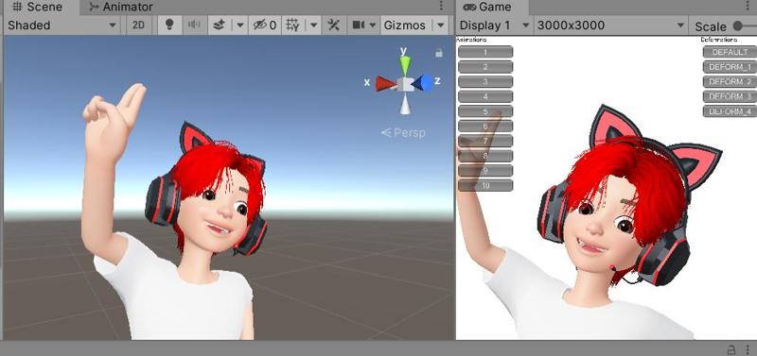Viewport: 757px width, 356px height.
Task: Expand the Gizmos dropdown arrow
Action: point(440,25)
